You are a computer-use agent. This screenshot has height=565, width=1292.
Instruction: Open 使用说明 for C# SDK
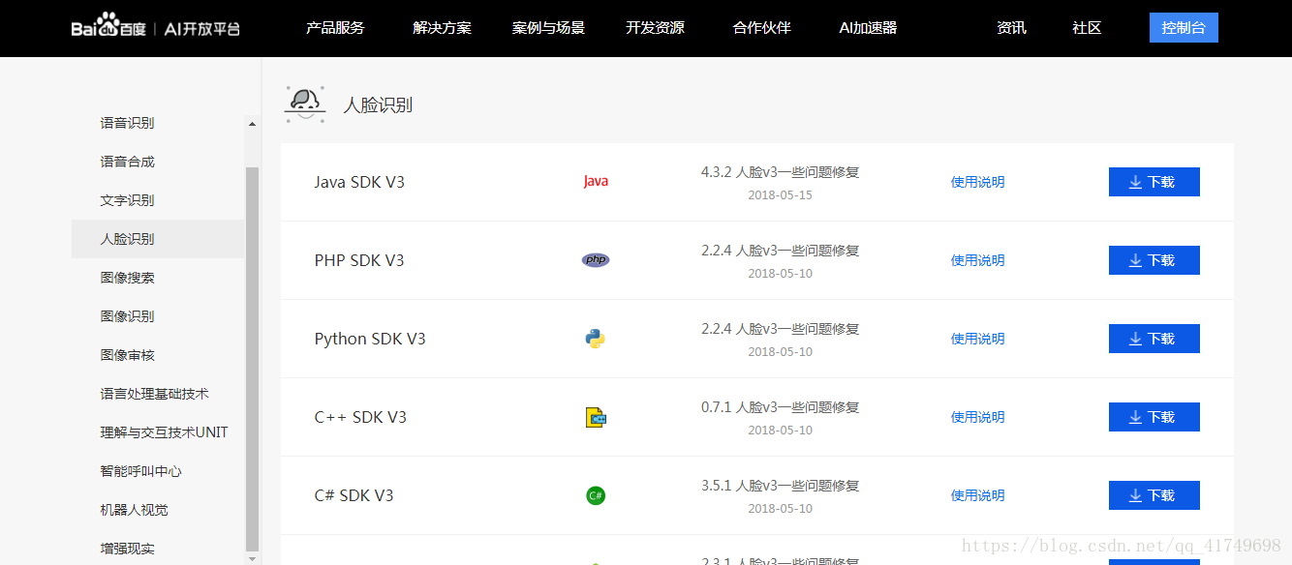point(977,495)
